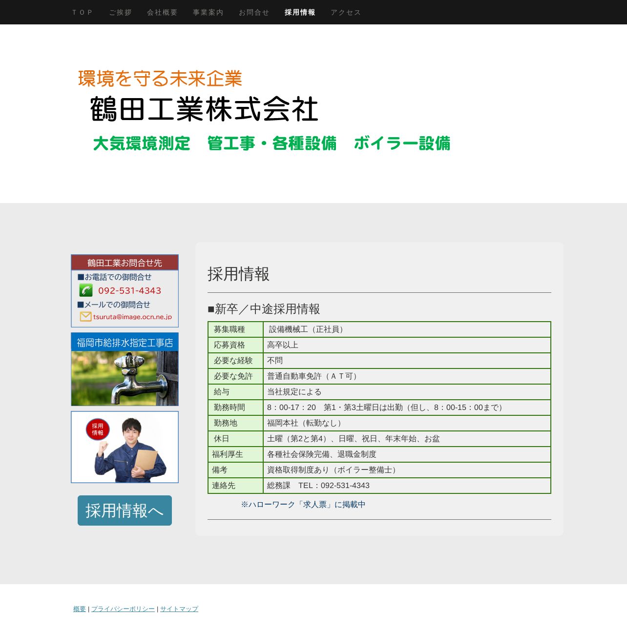Click the recruitment worker photo banner
This screenshot has height=633, width=627.
125,447
